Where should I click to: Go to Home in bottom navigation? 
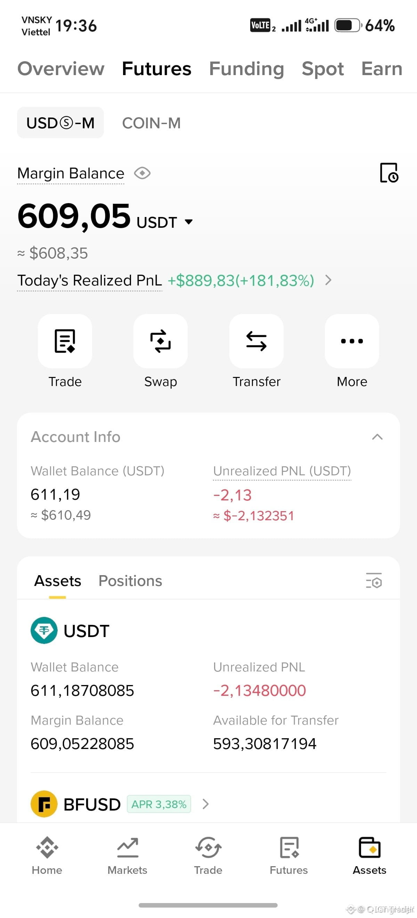[x=47, y=856]
